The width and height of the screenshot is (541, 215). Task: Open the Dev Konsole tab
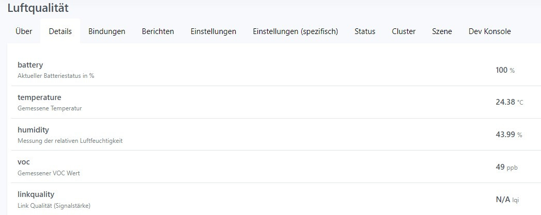coord(489,31)
